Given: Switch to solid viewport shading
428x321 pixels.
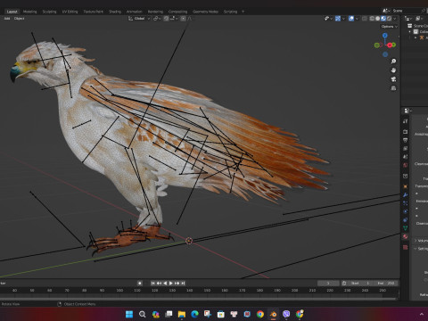Looking at the screenshot, I should point(377,19).
